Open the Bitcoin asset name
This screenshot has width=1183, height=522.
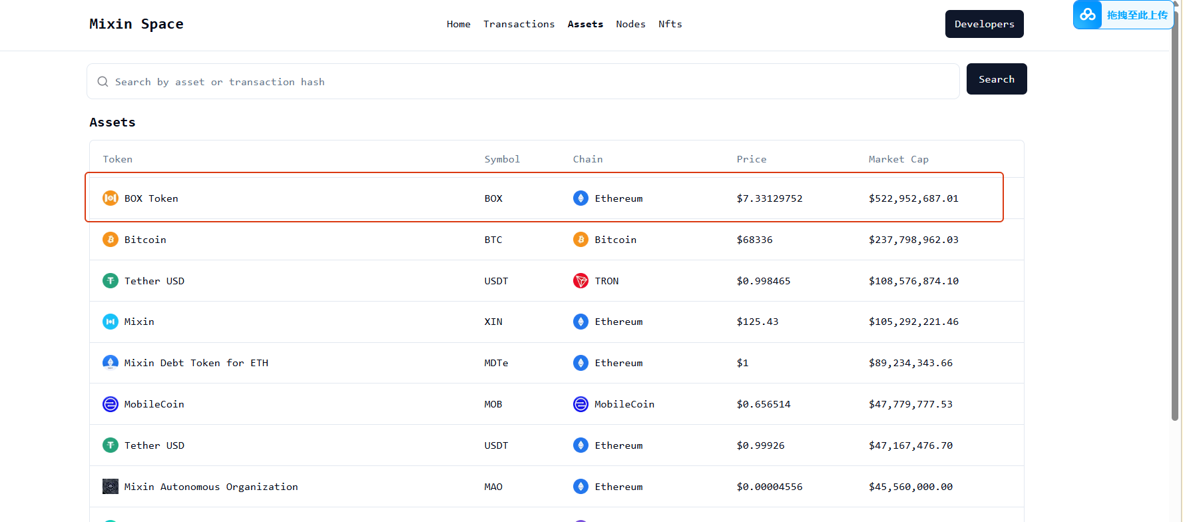(145, 240)
